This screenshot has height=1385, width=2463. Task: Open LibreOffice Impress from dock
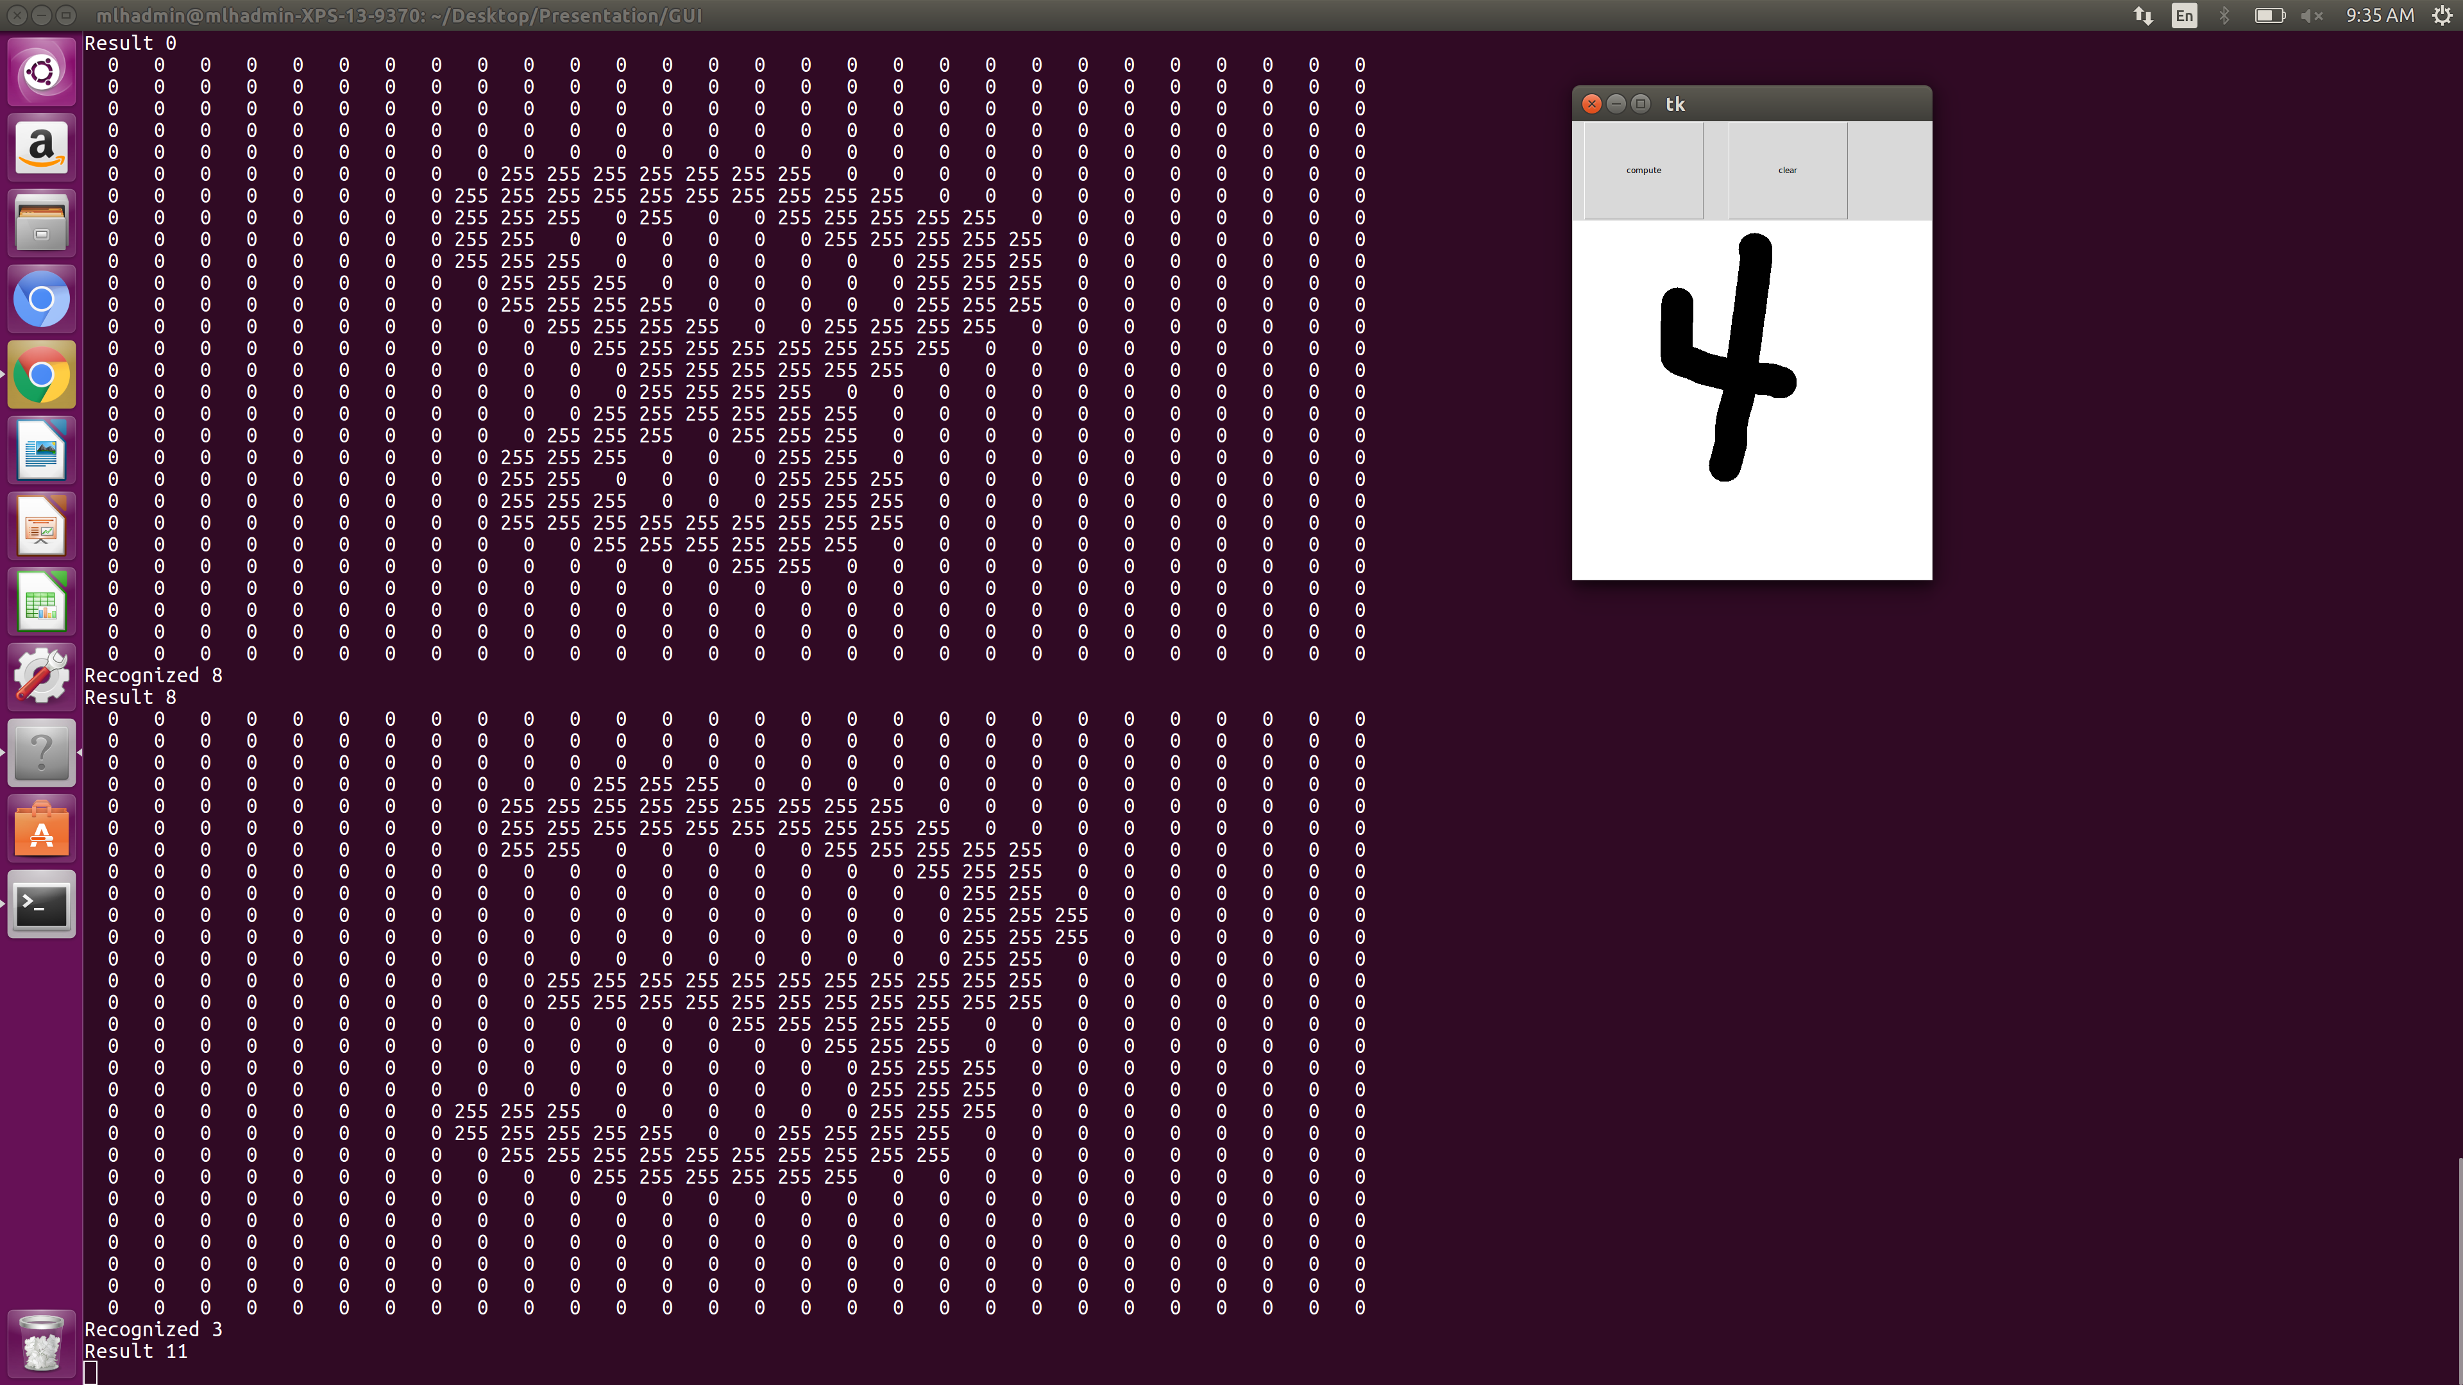click(x=41, y=526)
